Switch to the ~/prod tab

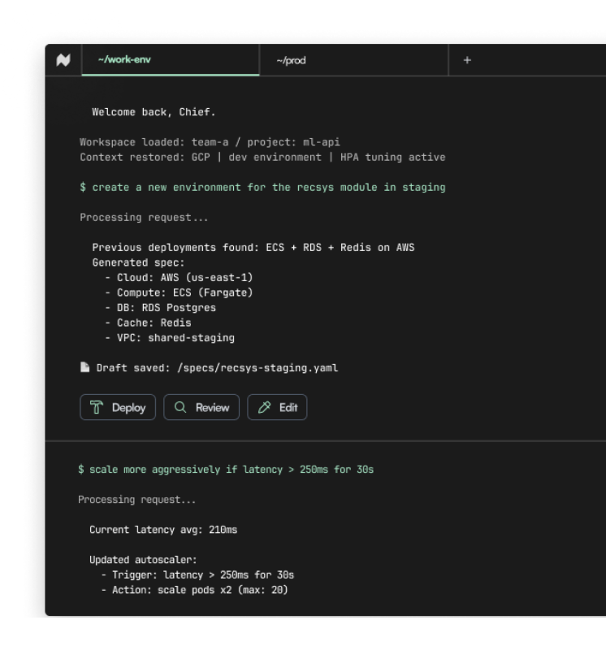[289, 59]
